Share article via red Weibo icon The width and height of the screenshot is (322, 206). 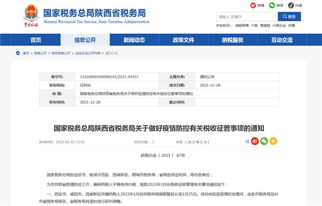coord(255,141)
